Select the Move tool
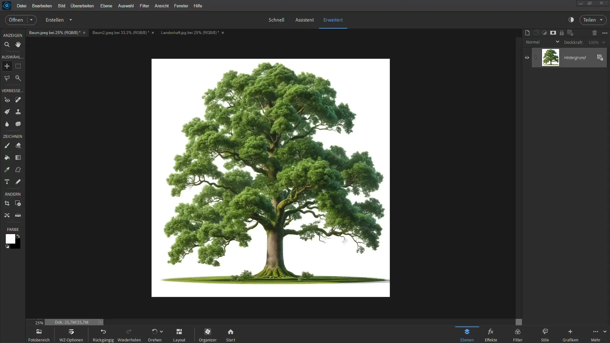The height and width of the screenshot is (343, 610). (7, 66)
